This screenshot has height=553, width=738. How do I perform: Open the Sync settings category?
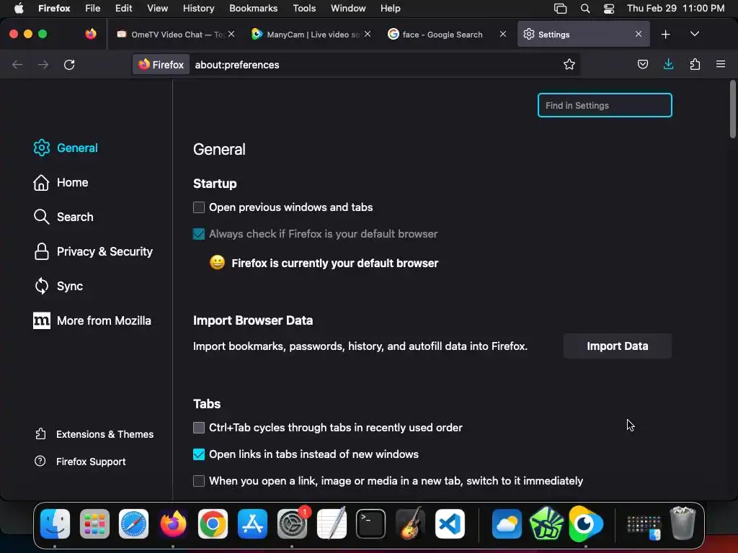(x=58, y=286)
